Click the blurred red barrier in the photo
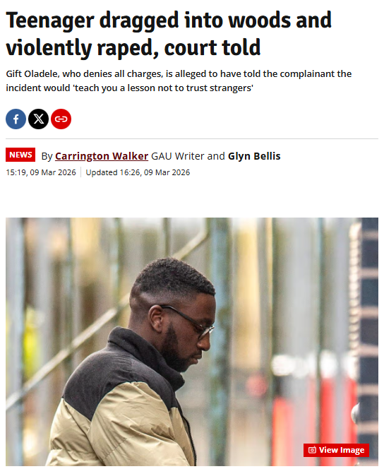384x469 pixels. pyautogui.click(x=314, y=419)
